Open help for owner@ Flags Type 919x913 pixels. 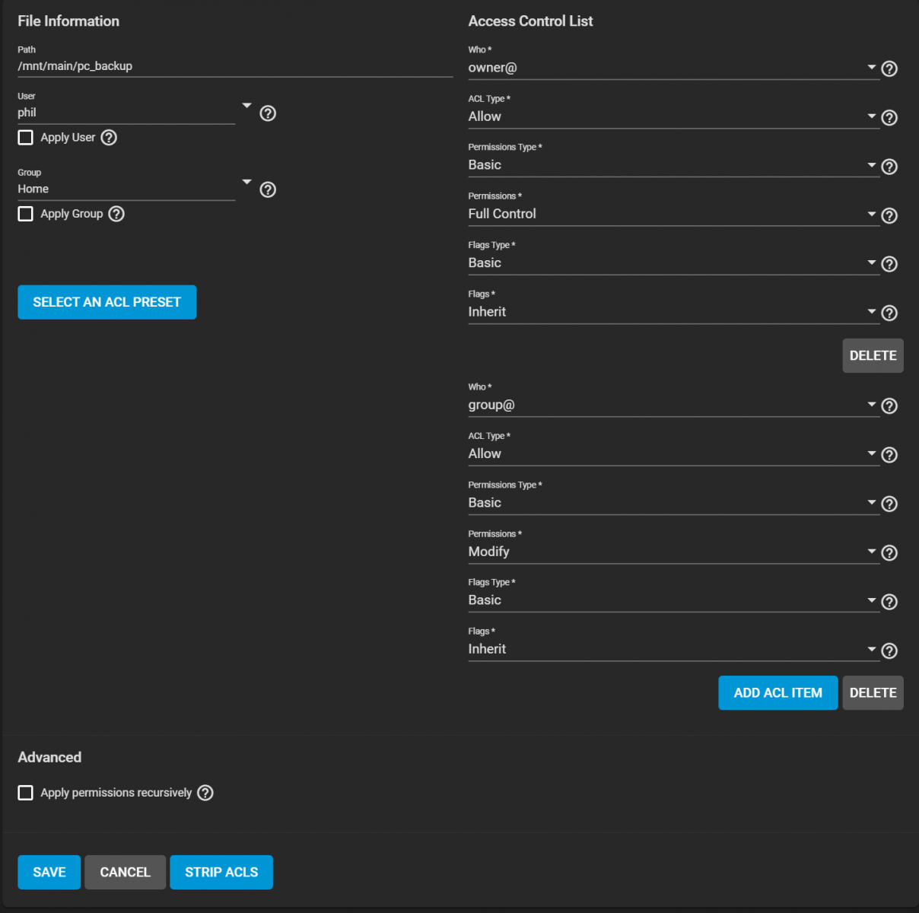point(889,264)
